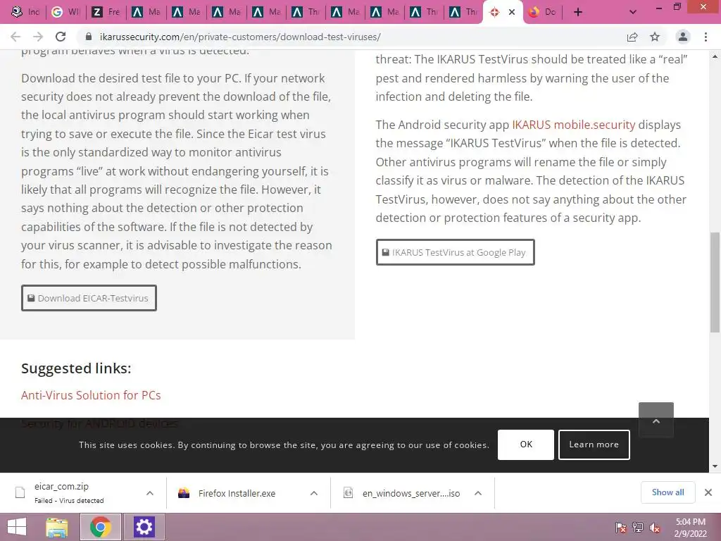Click the page vertical scrollbar thumb
This screenshot has width=721, height=541.
[715, 282]
